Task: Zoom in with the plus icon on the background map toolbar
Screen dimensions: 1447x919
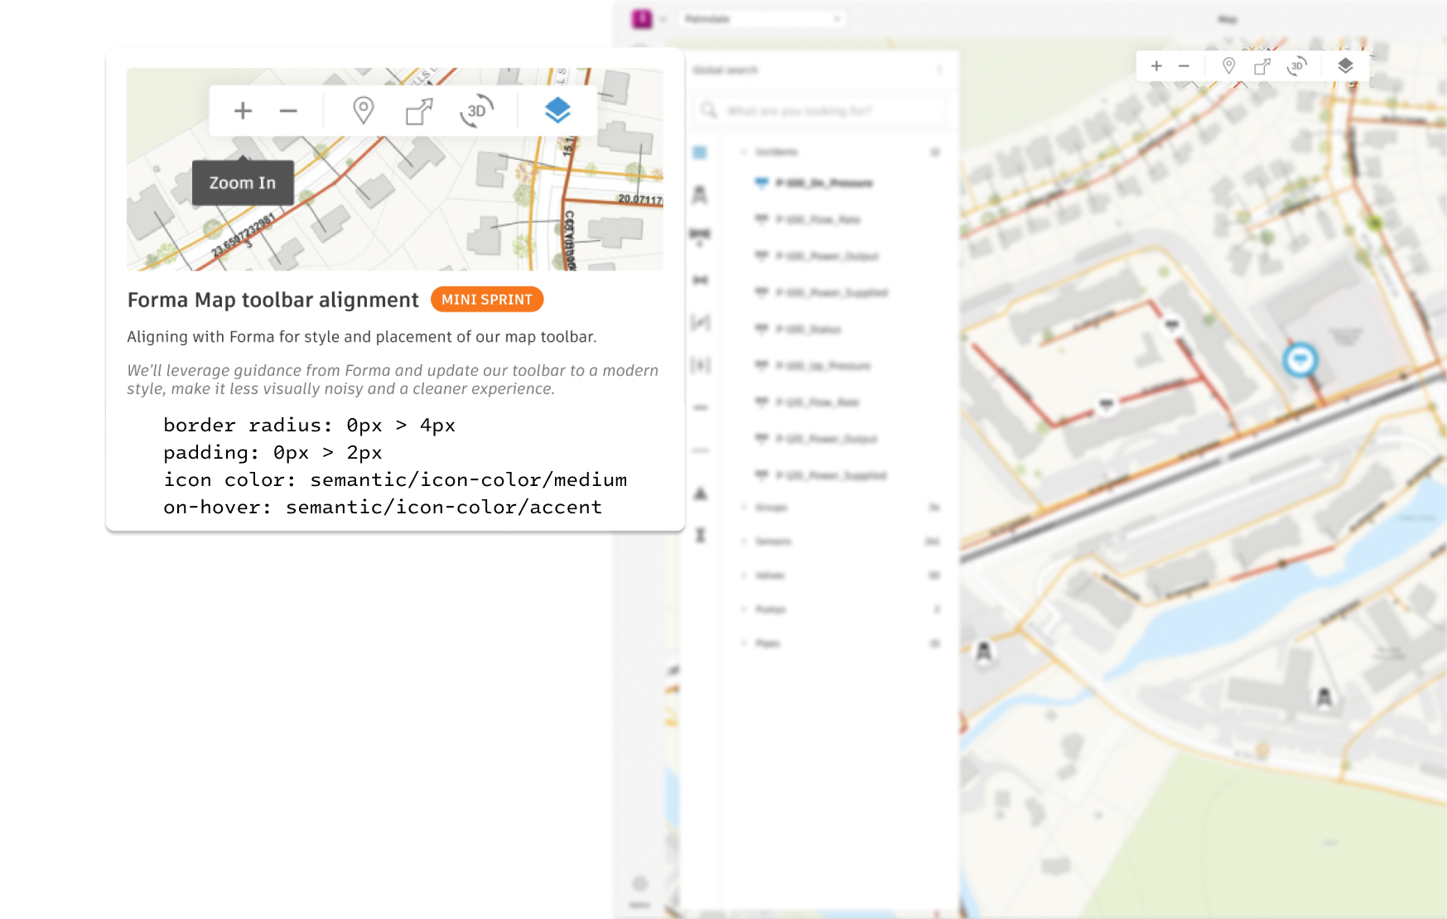Action: coord(1157,66)
